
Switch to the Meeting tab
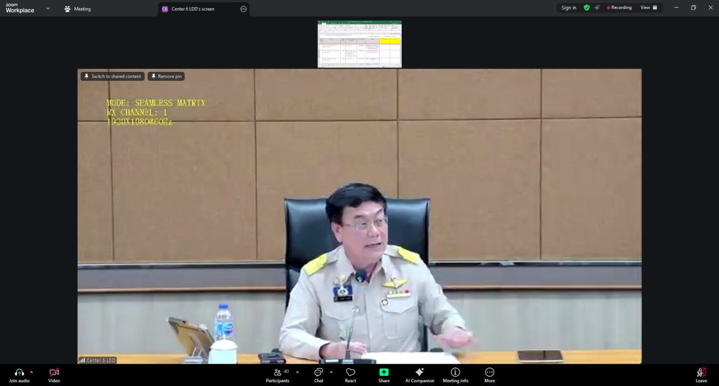(79, 8)
